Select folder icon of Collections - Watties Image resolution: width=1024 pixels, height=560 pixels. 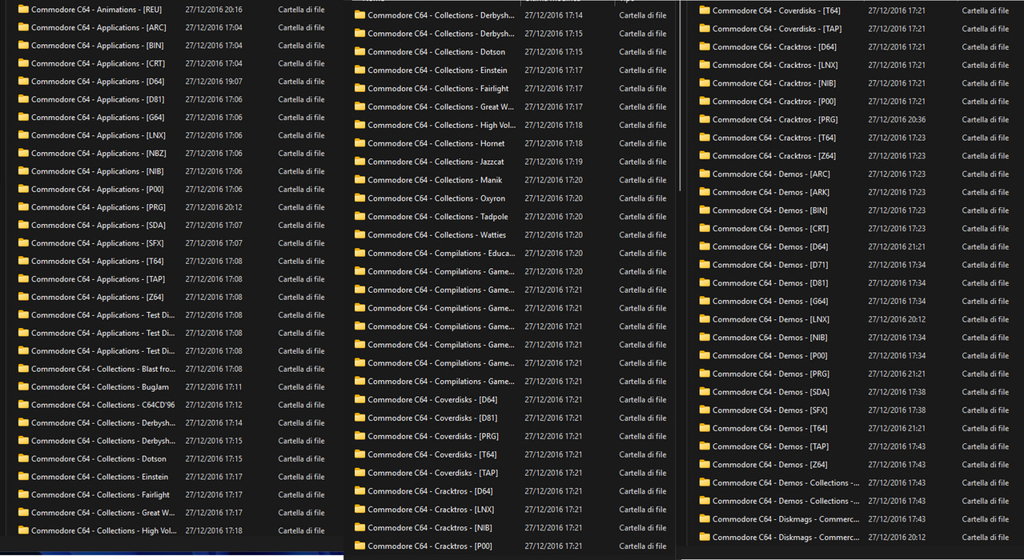pyautogui.click(x=359, y=235)
